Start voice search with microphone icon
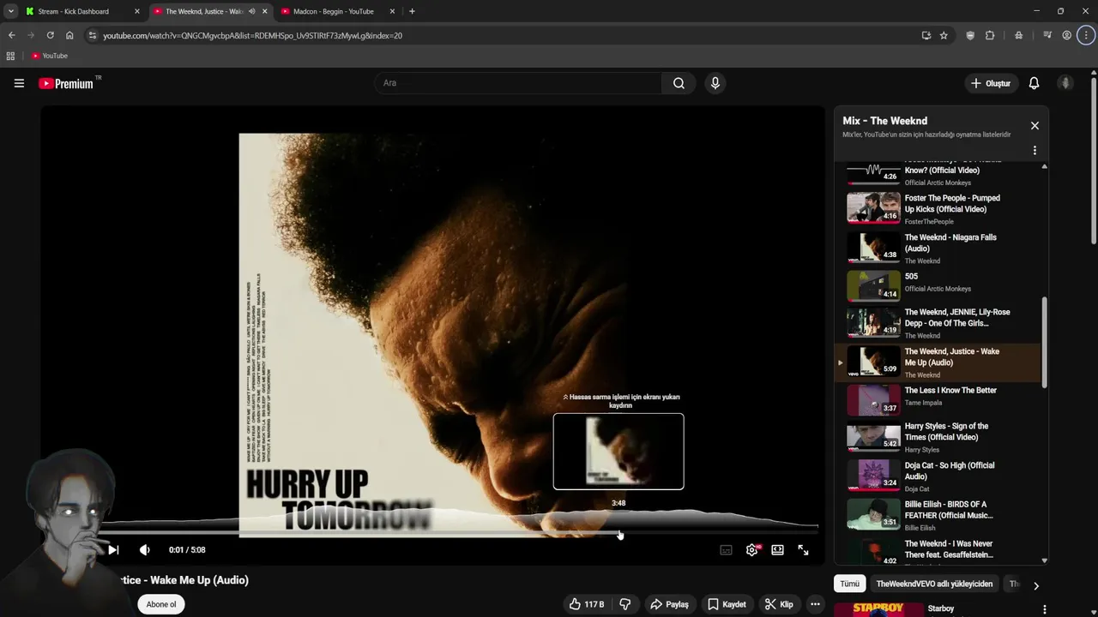1098x617 pixels. [x=715, y=83]
